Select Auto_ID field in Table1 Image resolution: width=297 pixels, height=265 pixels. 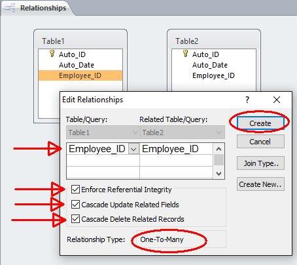(x=80, y=54)
